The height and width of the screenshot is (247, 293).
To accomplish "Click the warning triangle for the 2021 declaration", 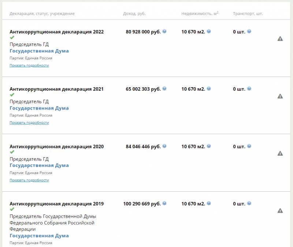I will click(x=280, y=96).
